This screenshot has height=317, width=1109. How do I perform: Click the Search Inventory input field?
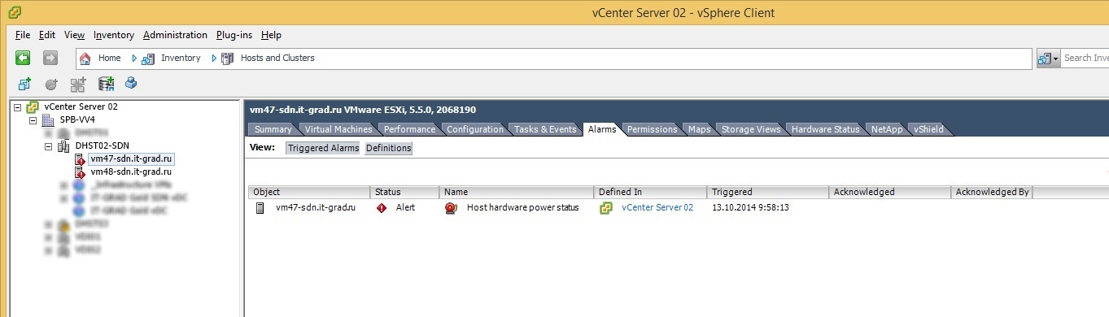[1085, 59]
